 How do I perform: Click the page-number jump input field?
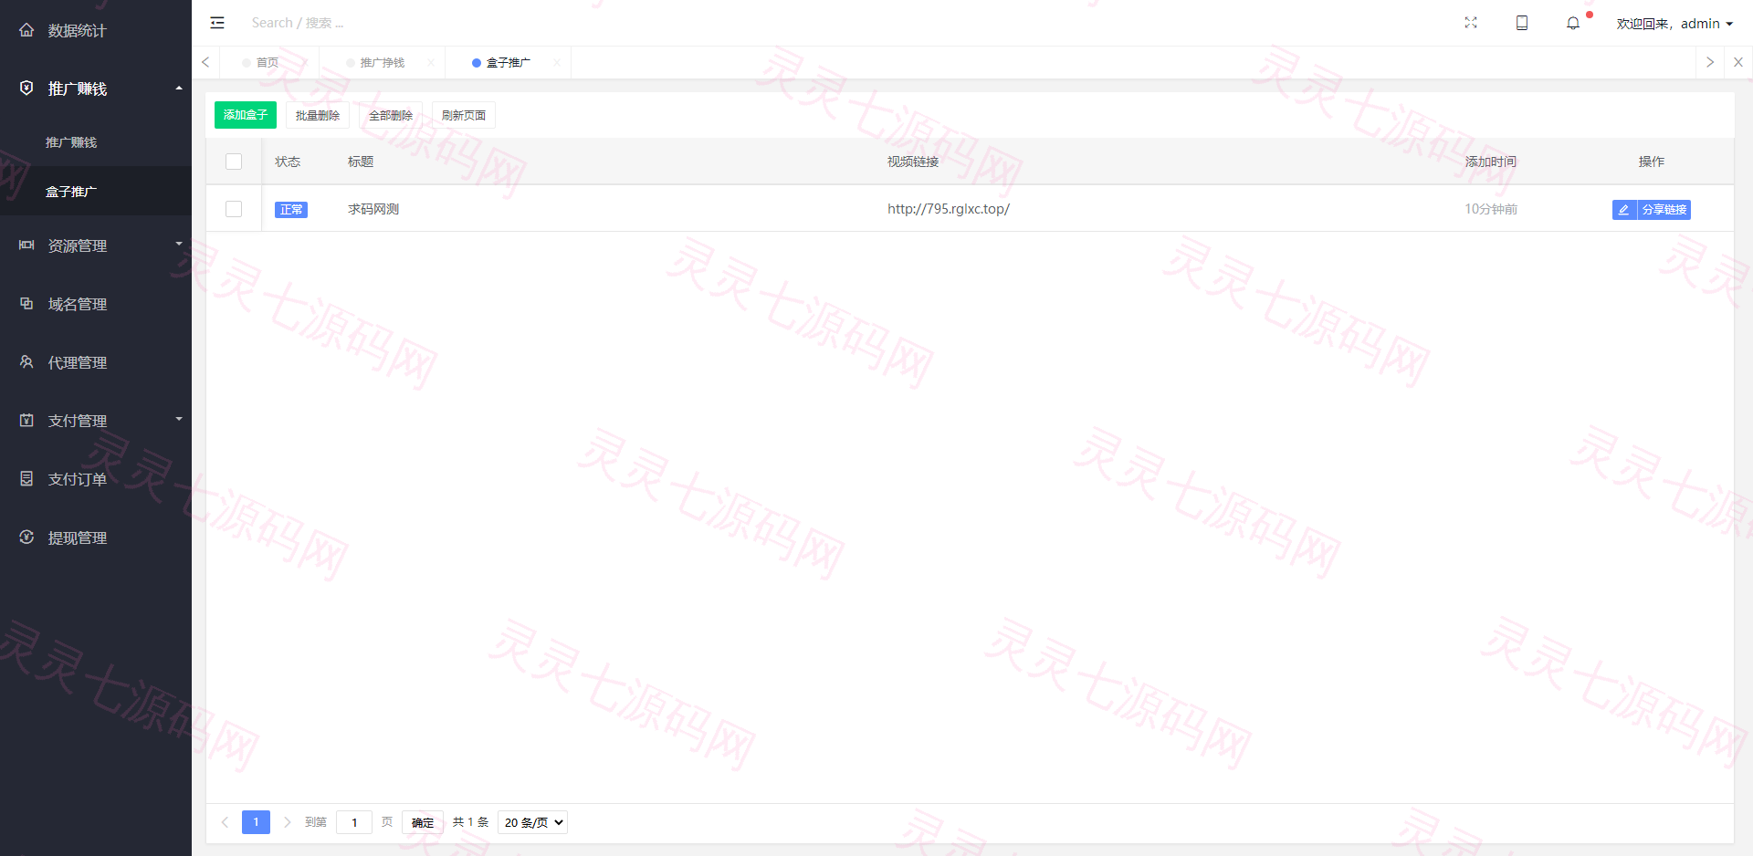tap(354, 822)
